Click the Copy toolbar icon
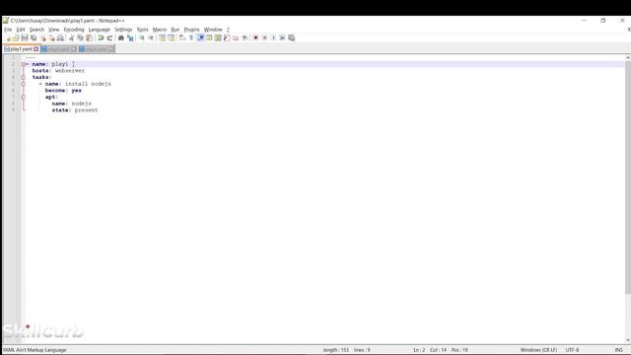The height and width of the screenshot is (355, 631). pyautogui.click(x=81, y=37)
